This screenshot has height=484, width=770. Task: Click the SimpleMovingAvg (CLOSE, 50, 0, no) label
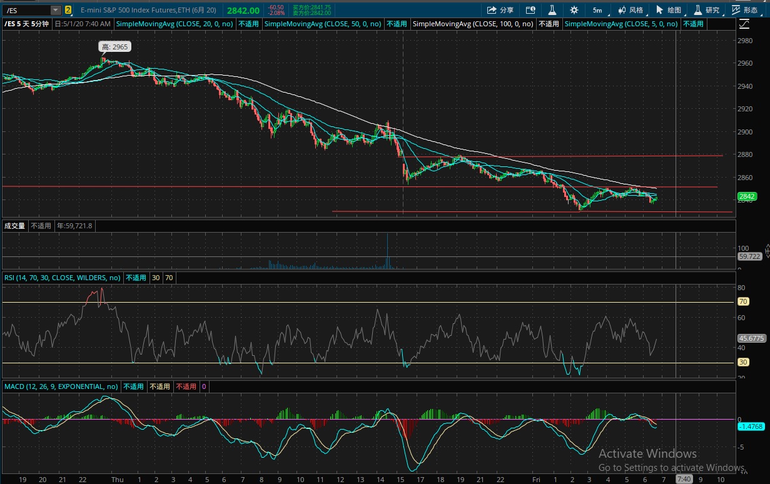pyautogui.click(x=323, y=24)
